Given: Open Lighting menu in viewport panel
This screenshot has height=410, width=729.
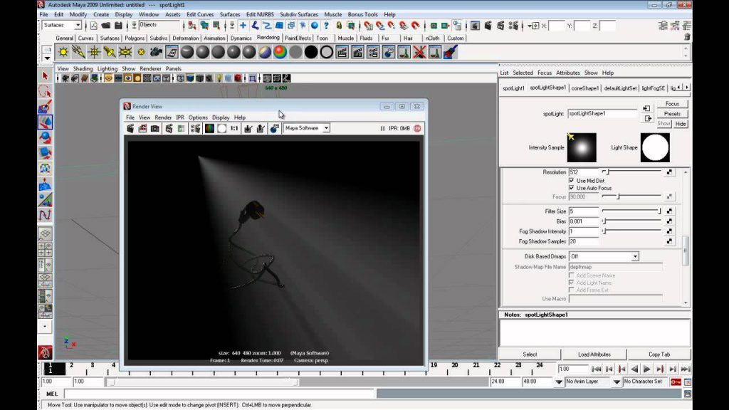Looking at the screenshot, I should 107,69.
